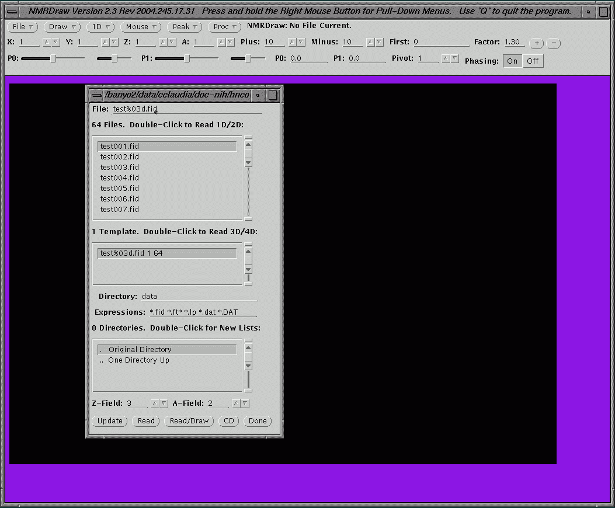Decrease the A-Field value with down arrow

[245, 403]
